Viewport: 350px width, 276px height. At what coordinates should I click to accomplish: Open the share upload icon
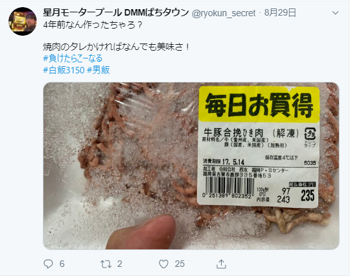(221, 264)
